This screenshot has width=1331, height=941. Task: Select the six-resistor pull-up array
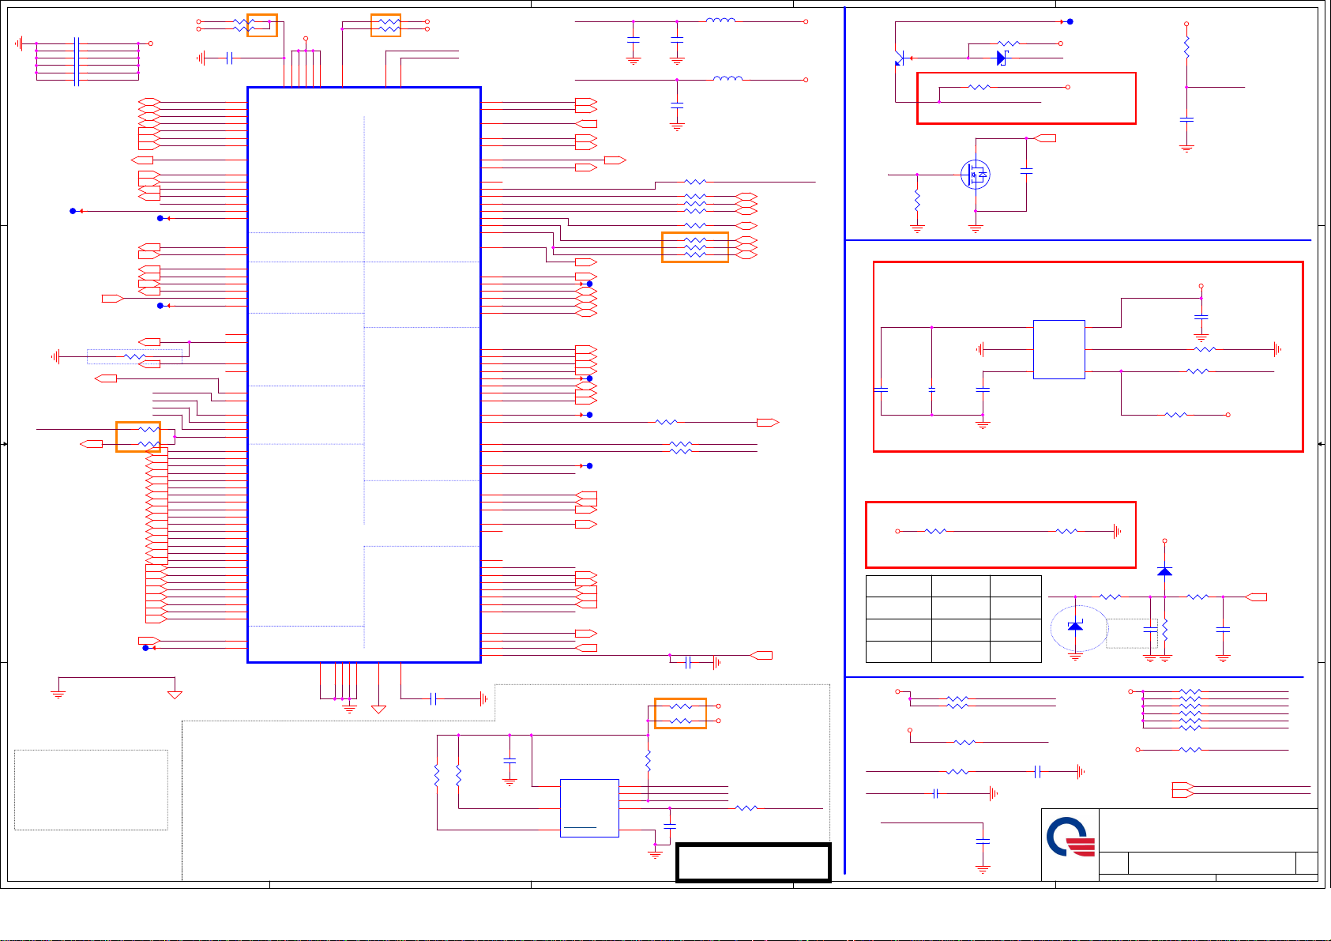pos(1190,709)
